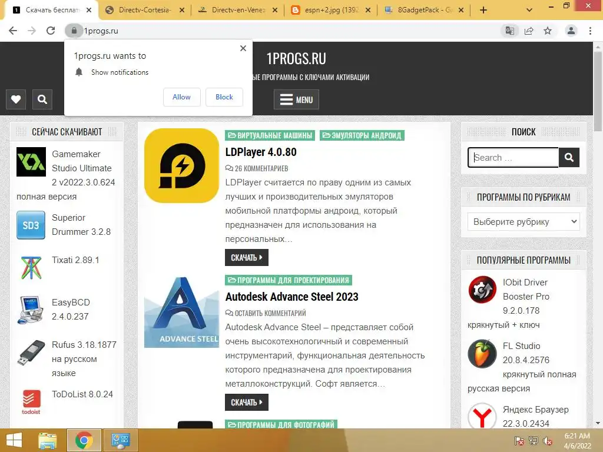Allow notifications from 1progs.ru
Viewport: 603px width, 452px height.
(x=181, y=97)
